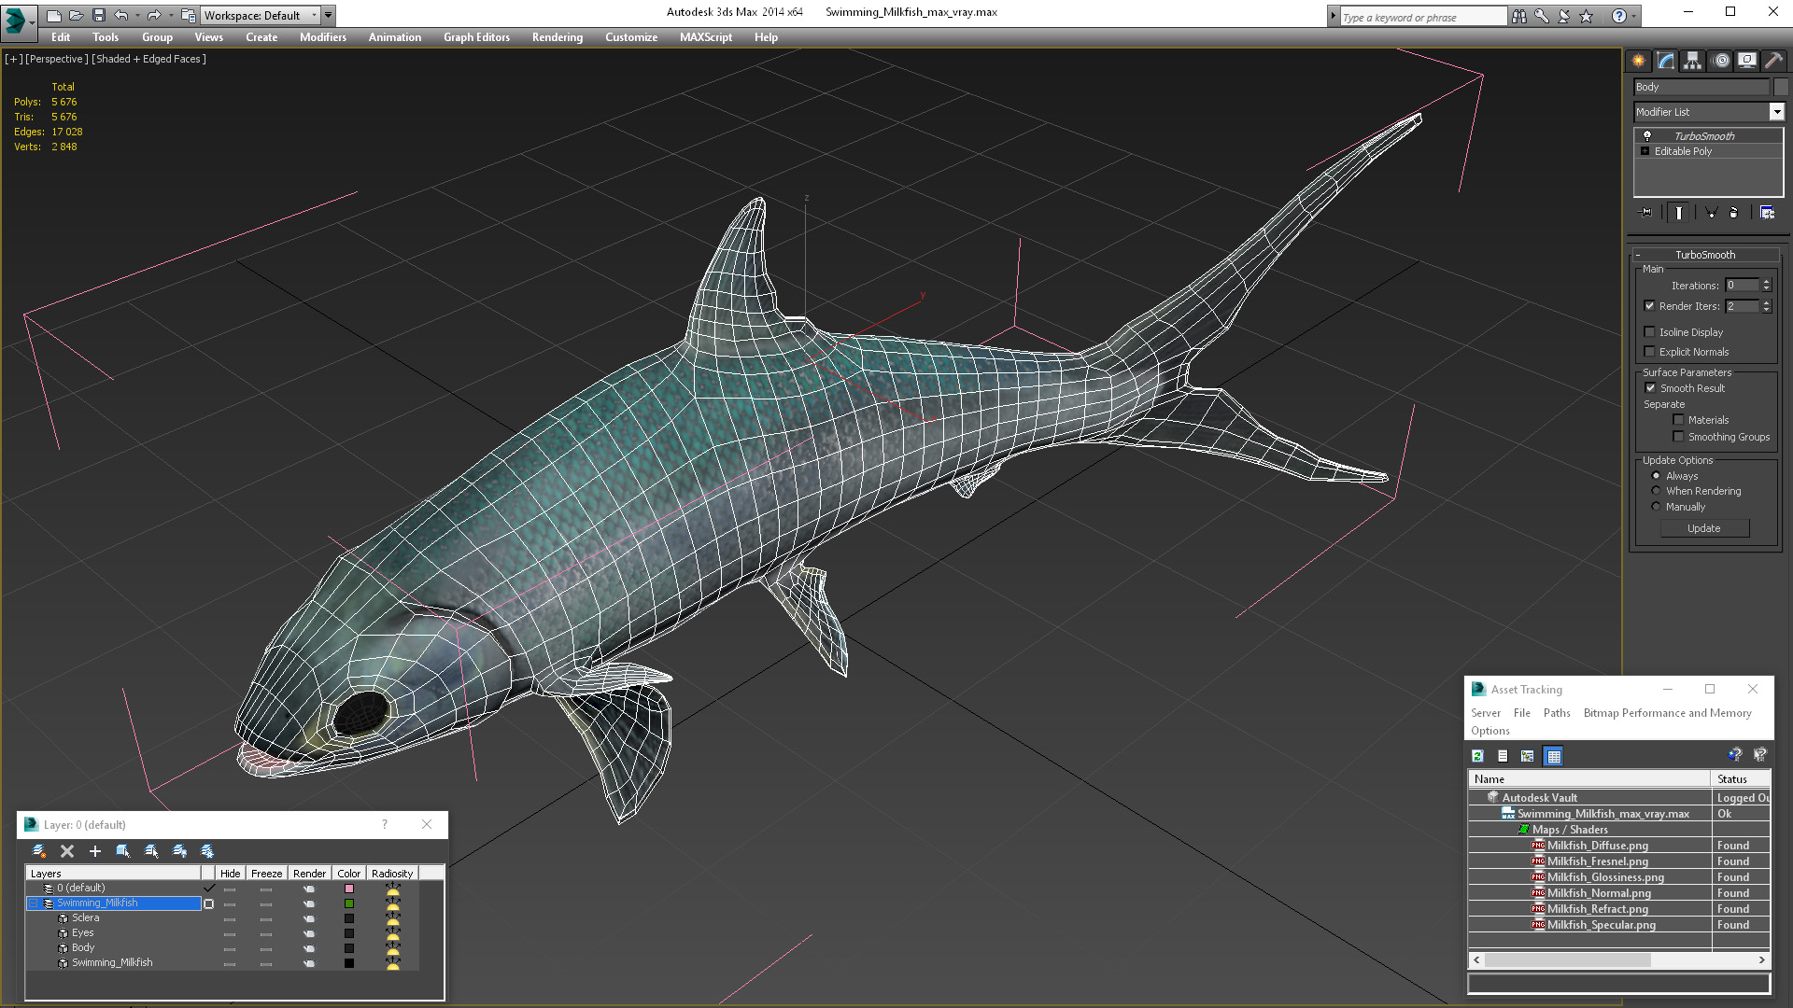Click Remove modifier from stack trash icon

click(1733, 213)
